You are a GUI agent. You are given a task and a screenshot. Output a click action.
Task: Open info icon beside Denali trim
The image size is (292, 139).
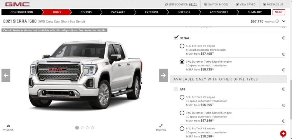tap(284, 38)
